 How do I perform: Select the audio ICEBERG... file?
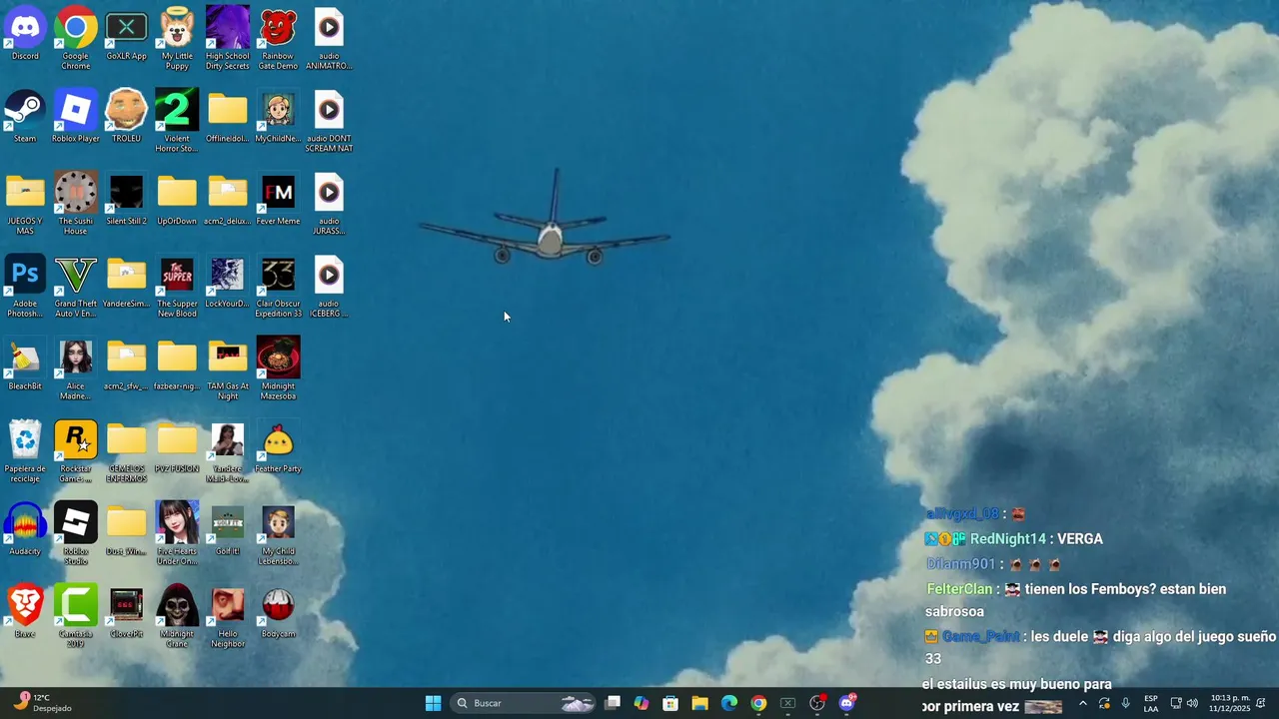pyautogui.click(x=329, y=287)
